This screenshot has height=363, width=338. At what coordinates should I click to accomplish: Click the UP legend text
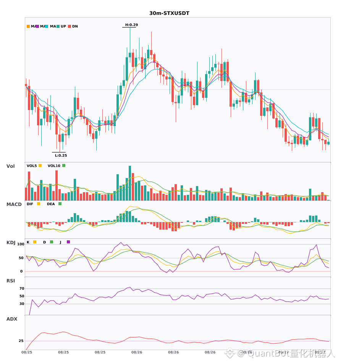coord(63,26)
